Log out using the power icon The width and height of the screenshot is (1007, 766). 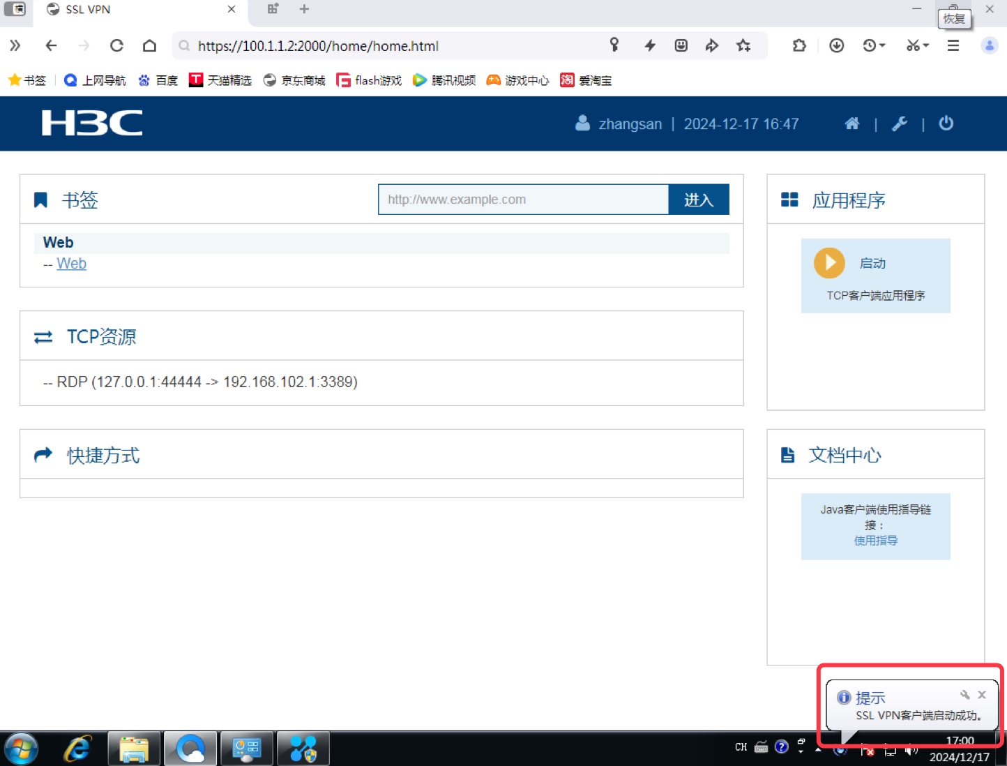946,123
